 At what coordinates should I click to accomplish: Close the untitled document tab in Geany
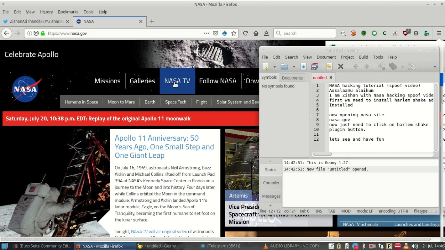coord(331,77)
